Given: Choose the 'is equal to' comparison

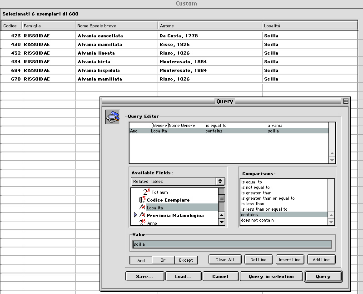Looking at the screenshot, I should (284, 182).
